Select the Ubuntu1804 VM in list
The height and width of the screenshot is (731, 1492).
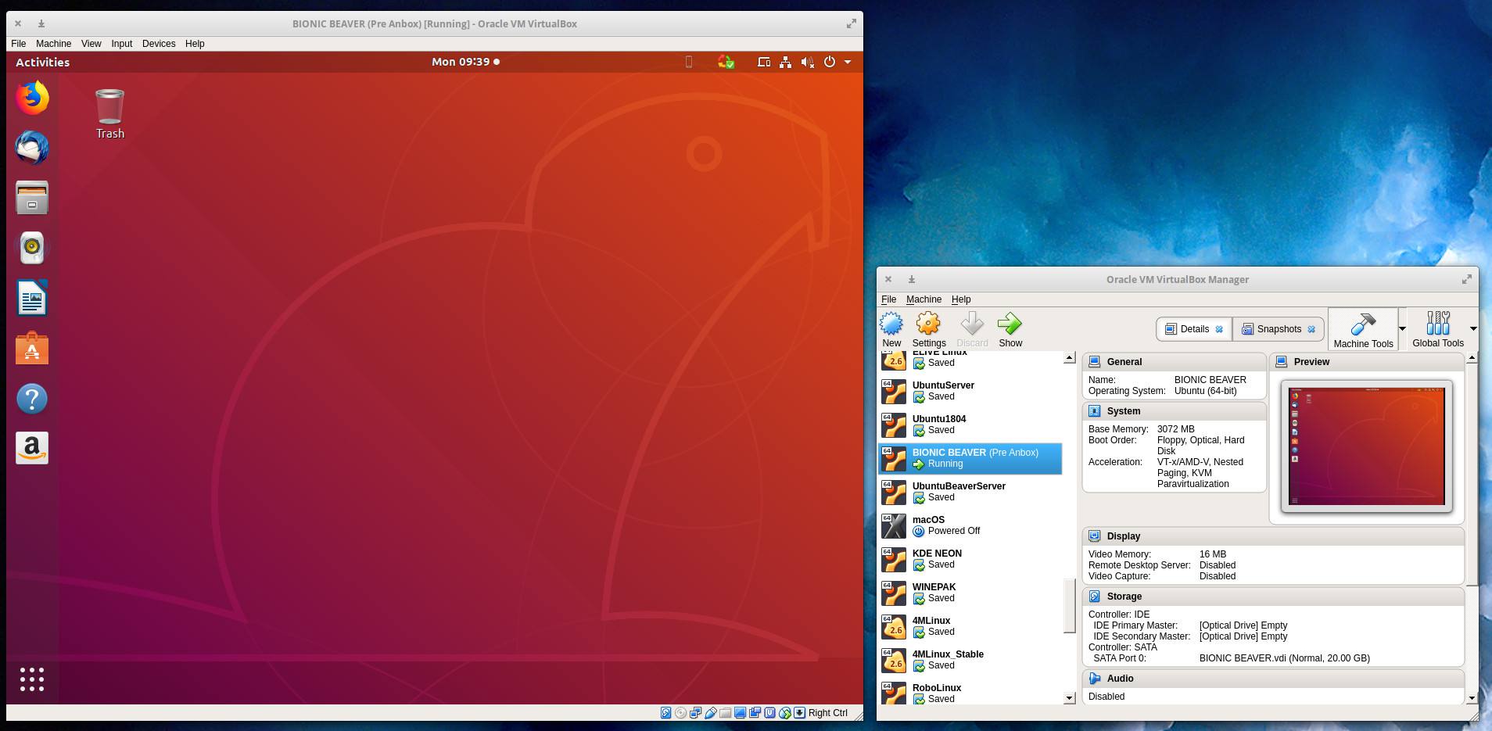tap(970, 425)
